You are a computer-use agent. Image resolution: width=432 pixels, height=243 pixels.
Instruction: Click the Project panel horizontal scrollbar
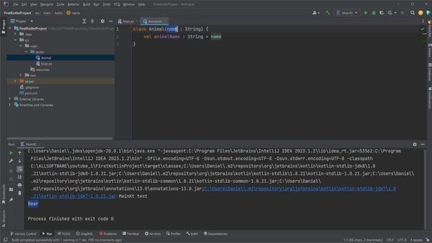pos(60,138)
